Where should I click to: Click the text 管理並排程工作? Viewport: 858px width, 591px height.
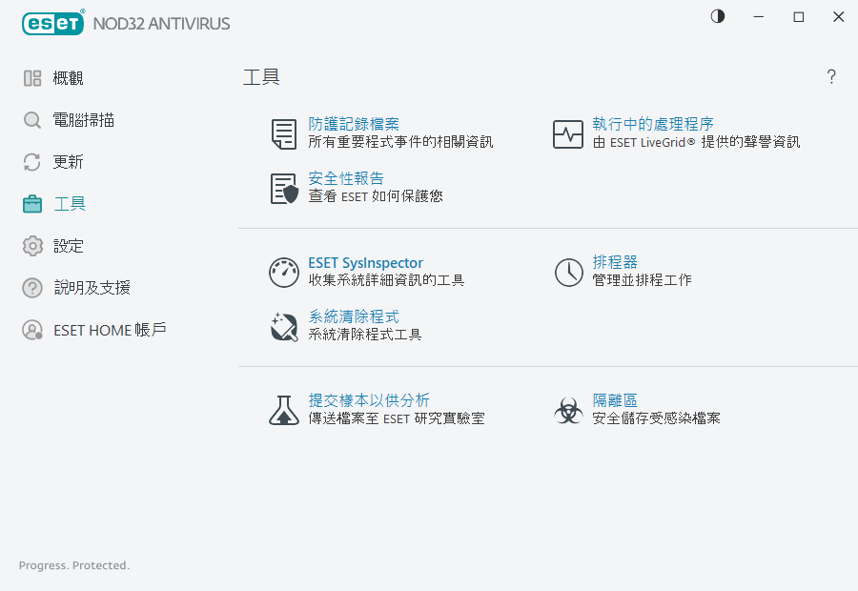(x=642, y=280)
